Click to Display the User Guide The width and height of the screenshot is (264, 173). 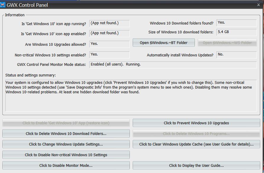point(196,165)
